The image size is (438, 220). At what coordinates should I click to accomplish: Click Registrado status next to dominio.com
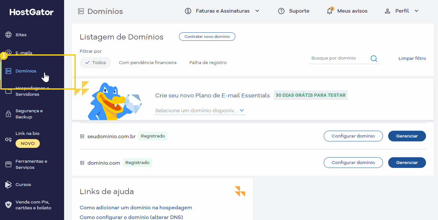coord(137,163)
